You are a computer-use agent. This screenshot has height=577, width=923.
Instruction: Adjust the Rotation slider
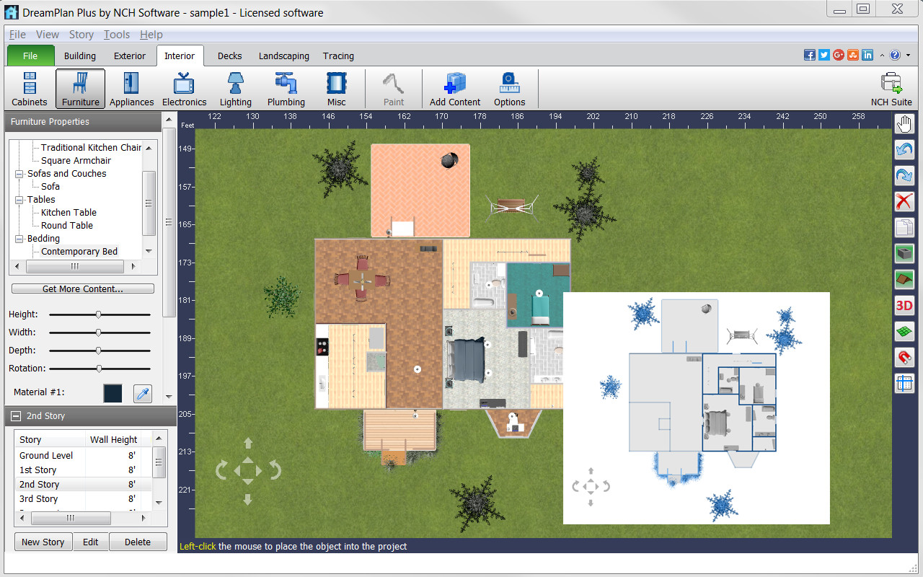[x=99, y=369]
